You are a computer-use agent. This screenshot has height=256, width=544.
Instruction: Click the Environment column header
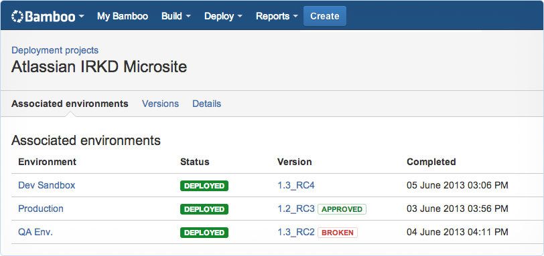click(x=47, y=162)
